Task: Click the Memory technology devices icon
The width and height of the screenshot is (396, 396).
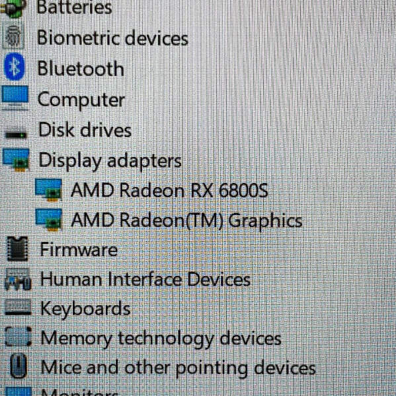Action: point(19,337)
